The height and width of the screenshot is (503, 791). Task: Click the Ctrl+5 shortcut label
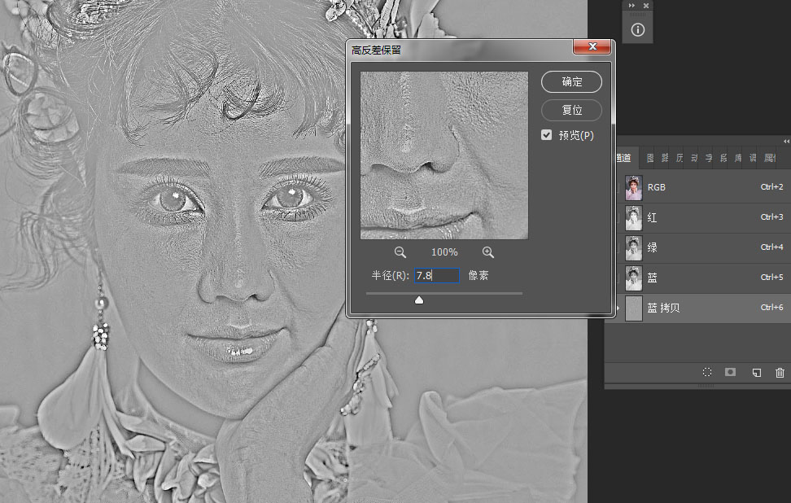tap(771, 277)
